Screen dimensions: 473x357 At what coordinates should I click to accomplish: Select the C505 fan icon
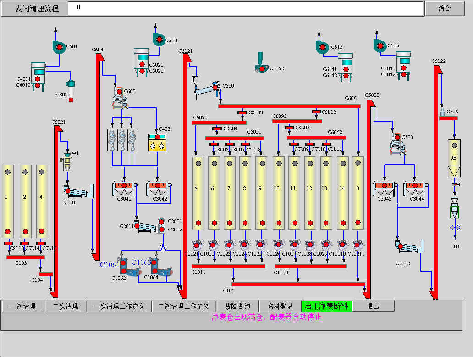[x=380, y=46]
